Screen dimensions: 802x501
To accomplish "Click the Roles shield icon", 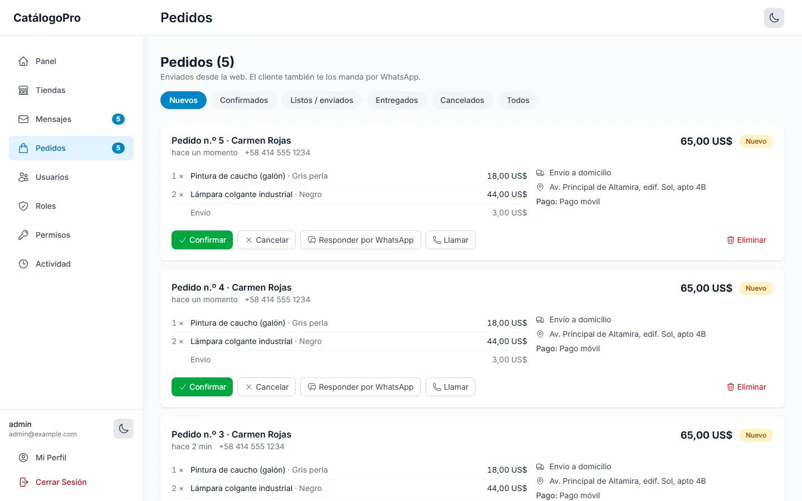I will [23, 206].
